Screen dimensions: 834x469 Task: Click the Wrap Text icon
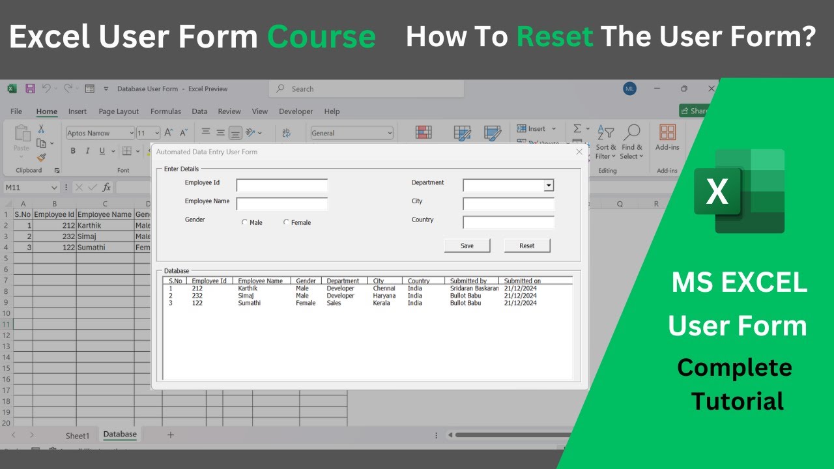point(287,133)
